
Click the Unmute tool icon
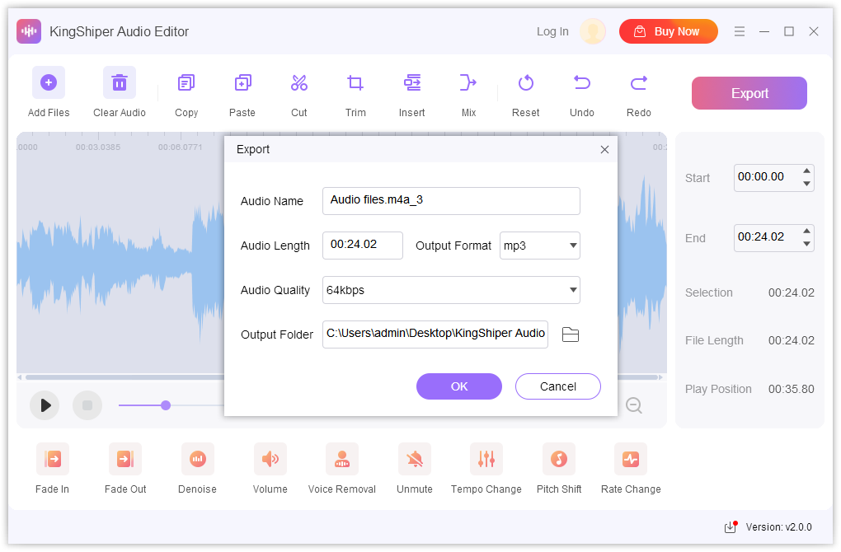(x=414, y=459)
